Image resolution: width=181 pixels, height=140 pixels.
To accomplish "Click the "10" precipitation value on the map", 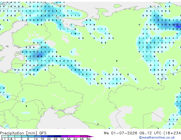I will 38,56.
